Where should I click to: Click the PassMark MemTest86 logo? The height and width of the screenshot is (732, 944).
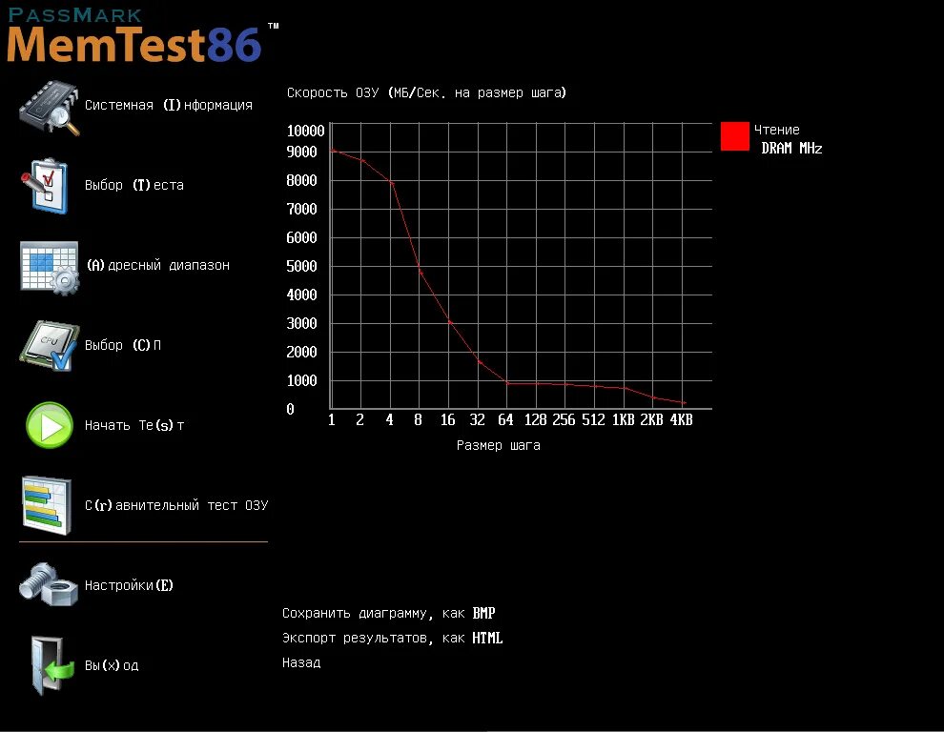pyautogui.click(x=142, y=36)
